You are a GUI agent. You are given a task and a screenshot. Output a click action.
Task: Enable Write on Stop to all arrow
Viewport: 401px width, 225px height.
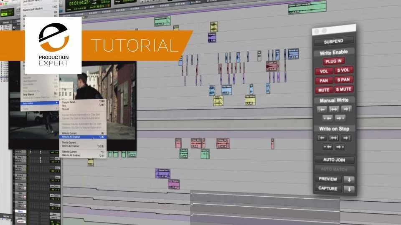coord(334,138)
